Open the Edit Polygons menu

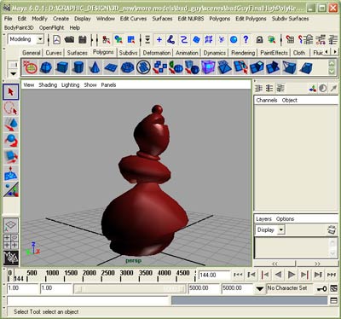point(251,19)
